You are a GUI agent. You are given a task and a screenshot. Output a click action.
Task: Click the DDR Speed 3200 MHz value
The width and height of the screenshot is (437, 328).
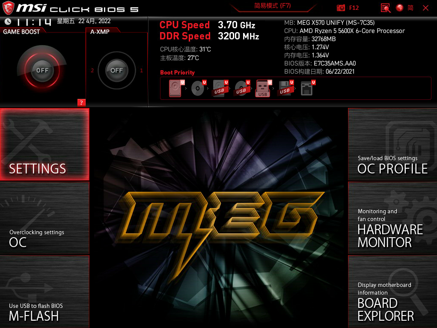point(238,36)
